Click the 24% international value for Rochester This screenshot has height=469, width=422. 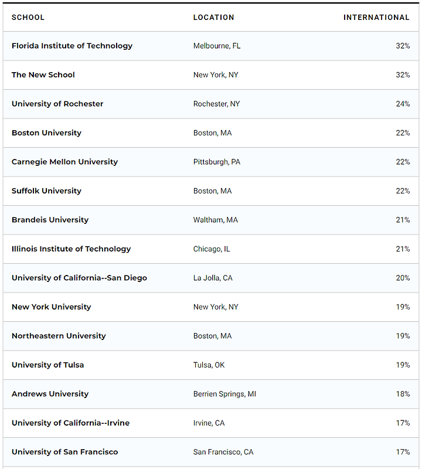click(x=403, y=104)
